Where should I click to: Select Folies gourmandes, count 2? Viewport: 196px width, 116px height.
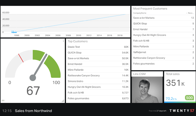coord(164,64)
